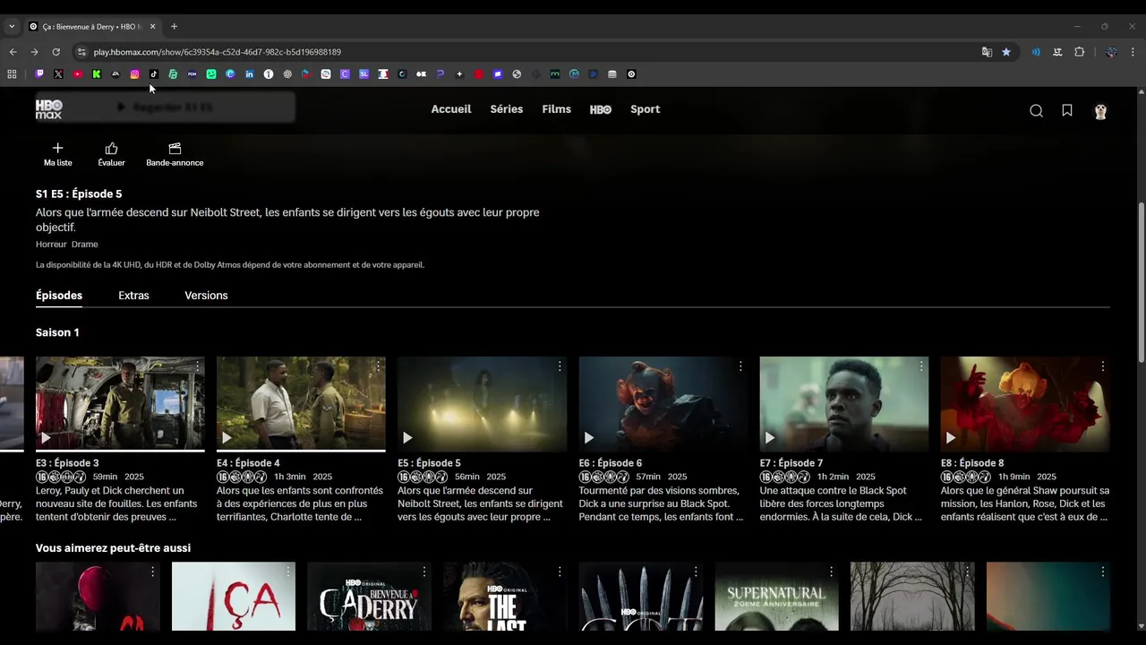
Task: Open Séries in the navigation
Action: [507, 109]
